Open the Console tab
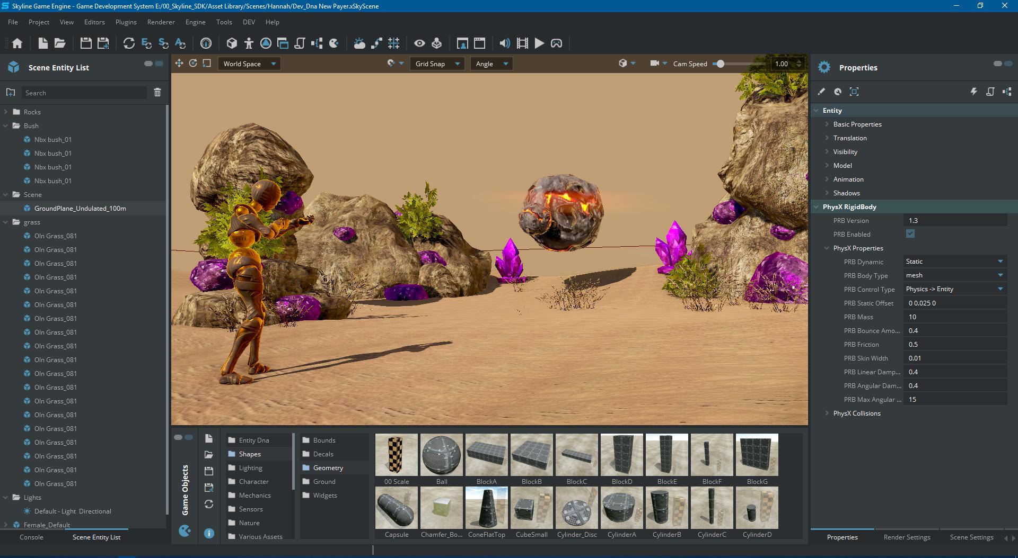 (x=31, y=537)
